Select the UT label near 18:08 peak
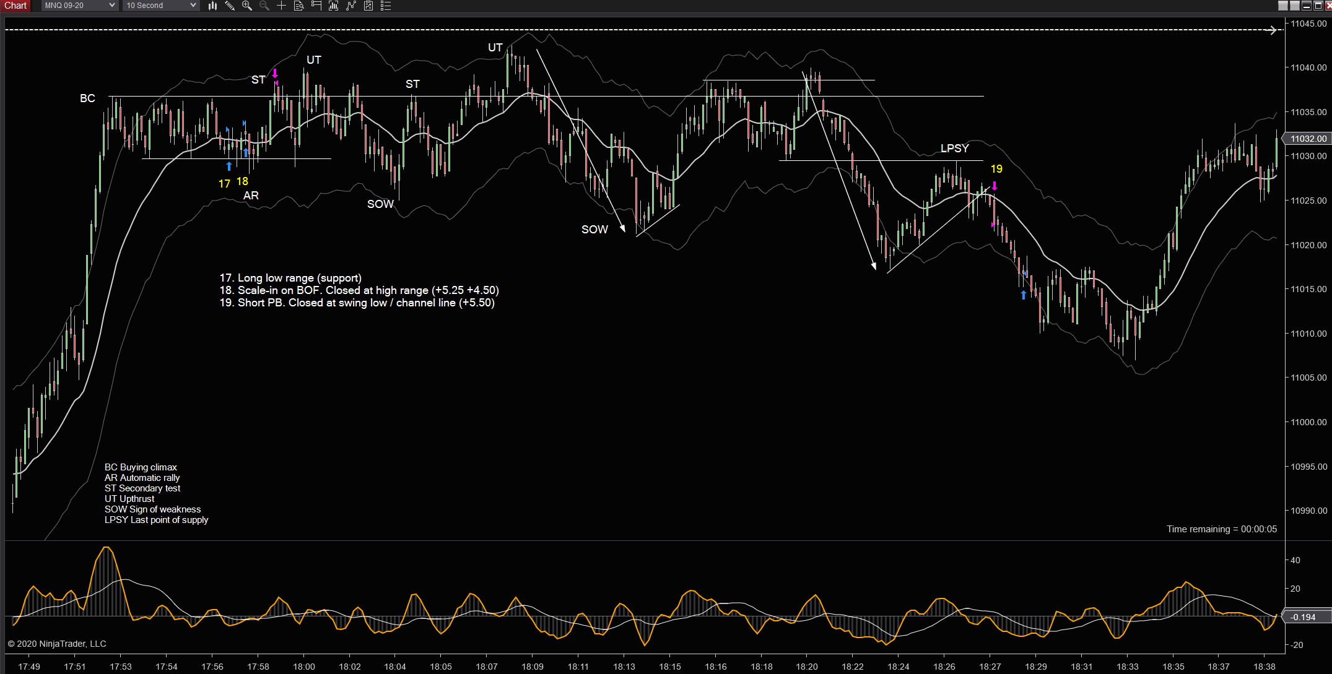 (495, 48)
